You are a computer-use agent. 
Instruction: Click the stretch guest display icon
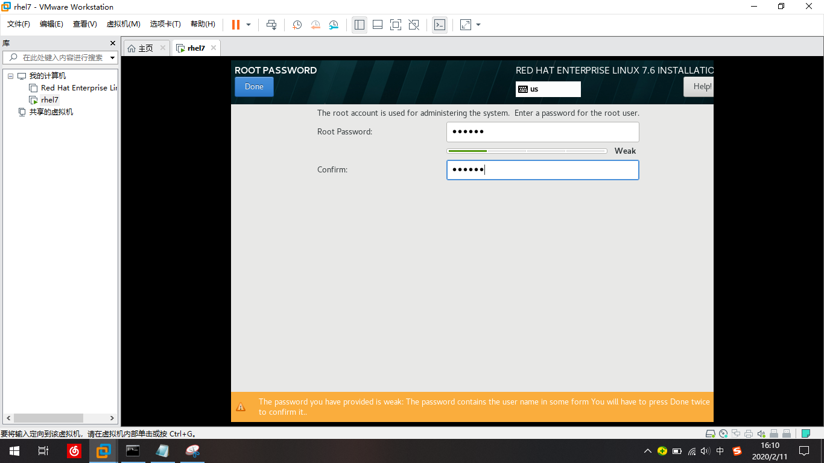click(466, 25)
